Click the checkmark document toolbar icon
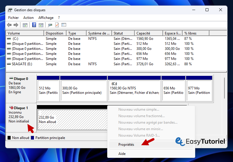The height and width of the screenshot is (162, 233). [x=57, y=25]
